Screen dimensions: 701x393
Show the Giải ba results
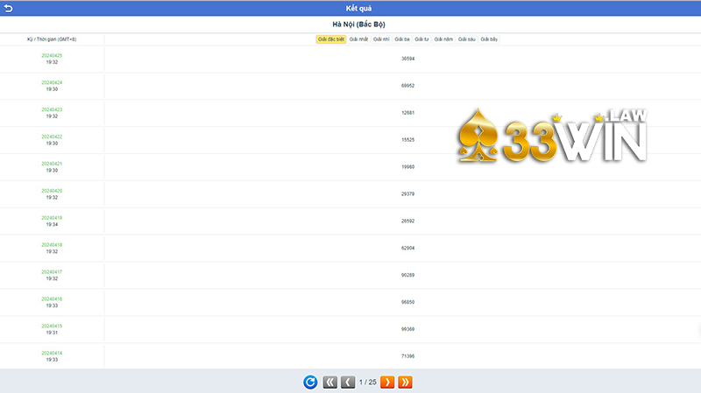point(402,39)
